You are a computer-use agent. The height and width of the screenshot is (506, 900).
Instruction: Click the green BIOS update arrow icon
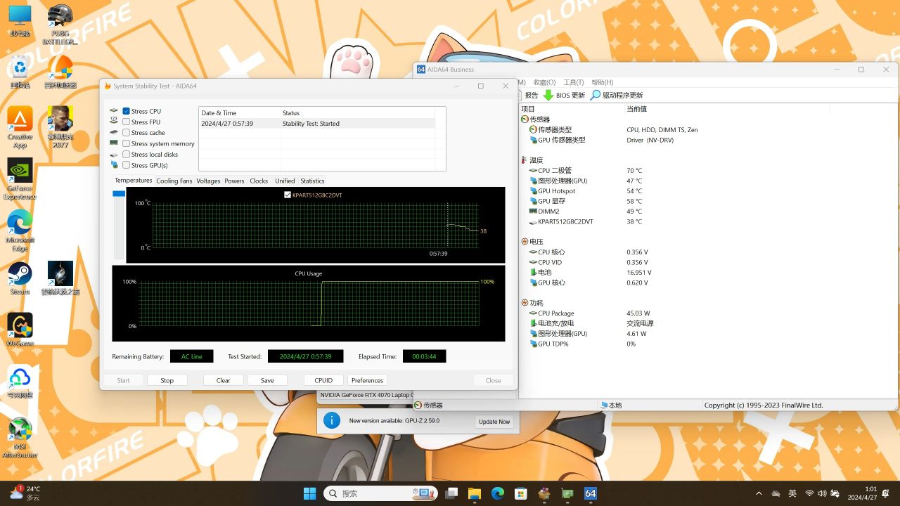click(x=548, y=95)
